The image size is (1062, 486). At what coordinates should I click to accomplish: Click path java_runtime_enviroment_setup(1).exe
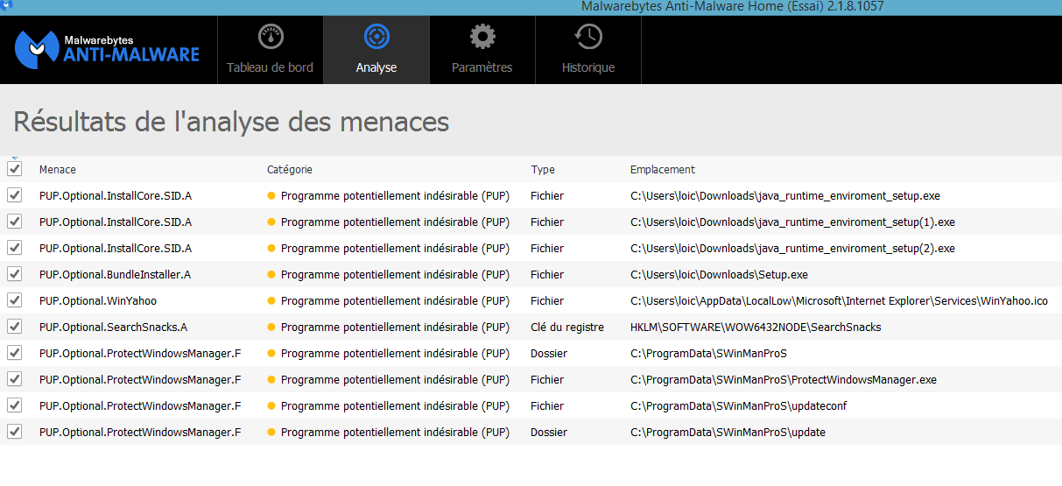(x=792, y=222)
